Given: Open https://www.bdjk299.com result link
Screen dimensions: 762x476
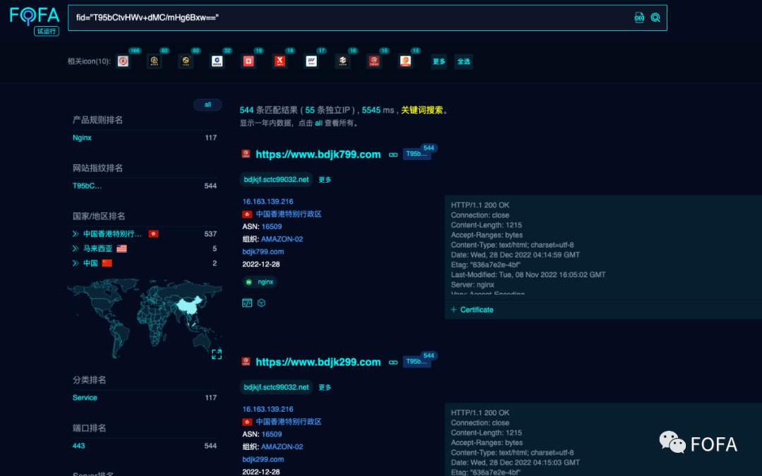Looking at the screenshot, I should (318, 362).
